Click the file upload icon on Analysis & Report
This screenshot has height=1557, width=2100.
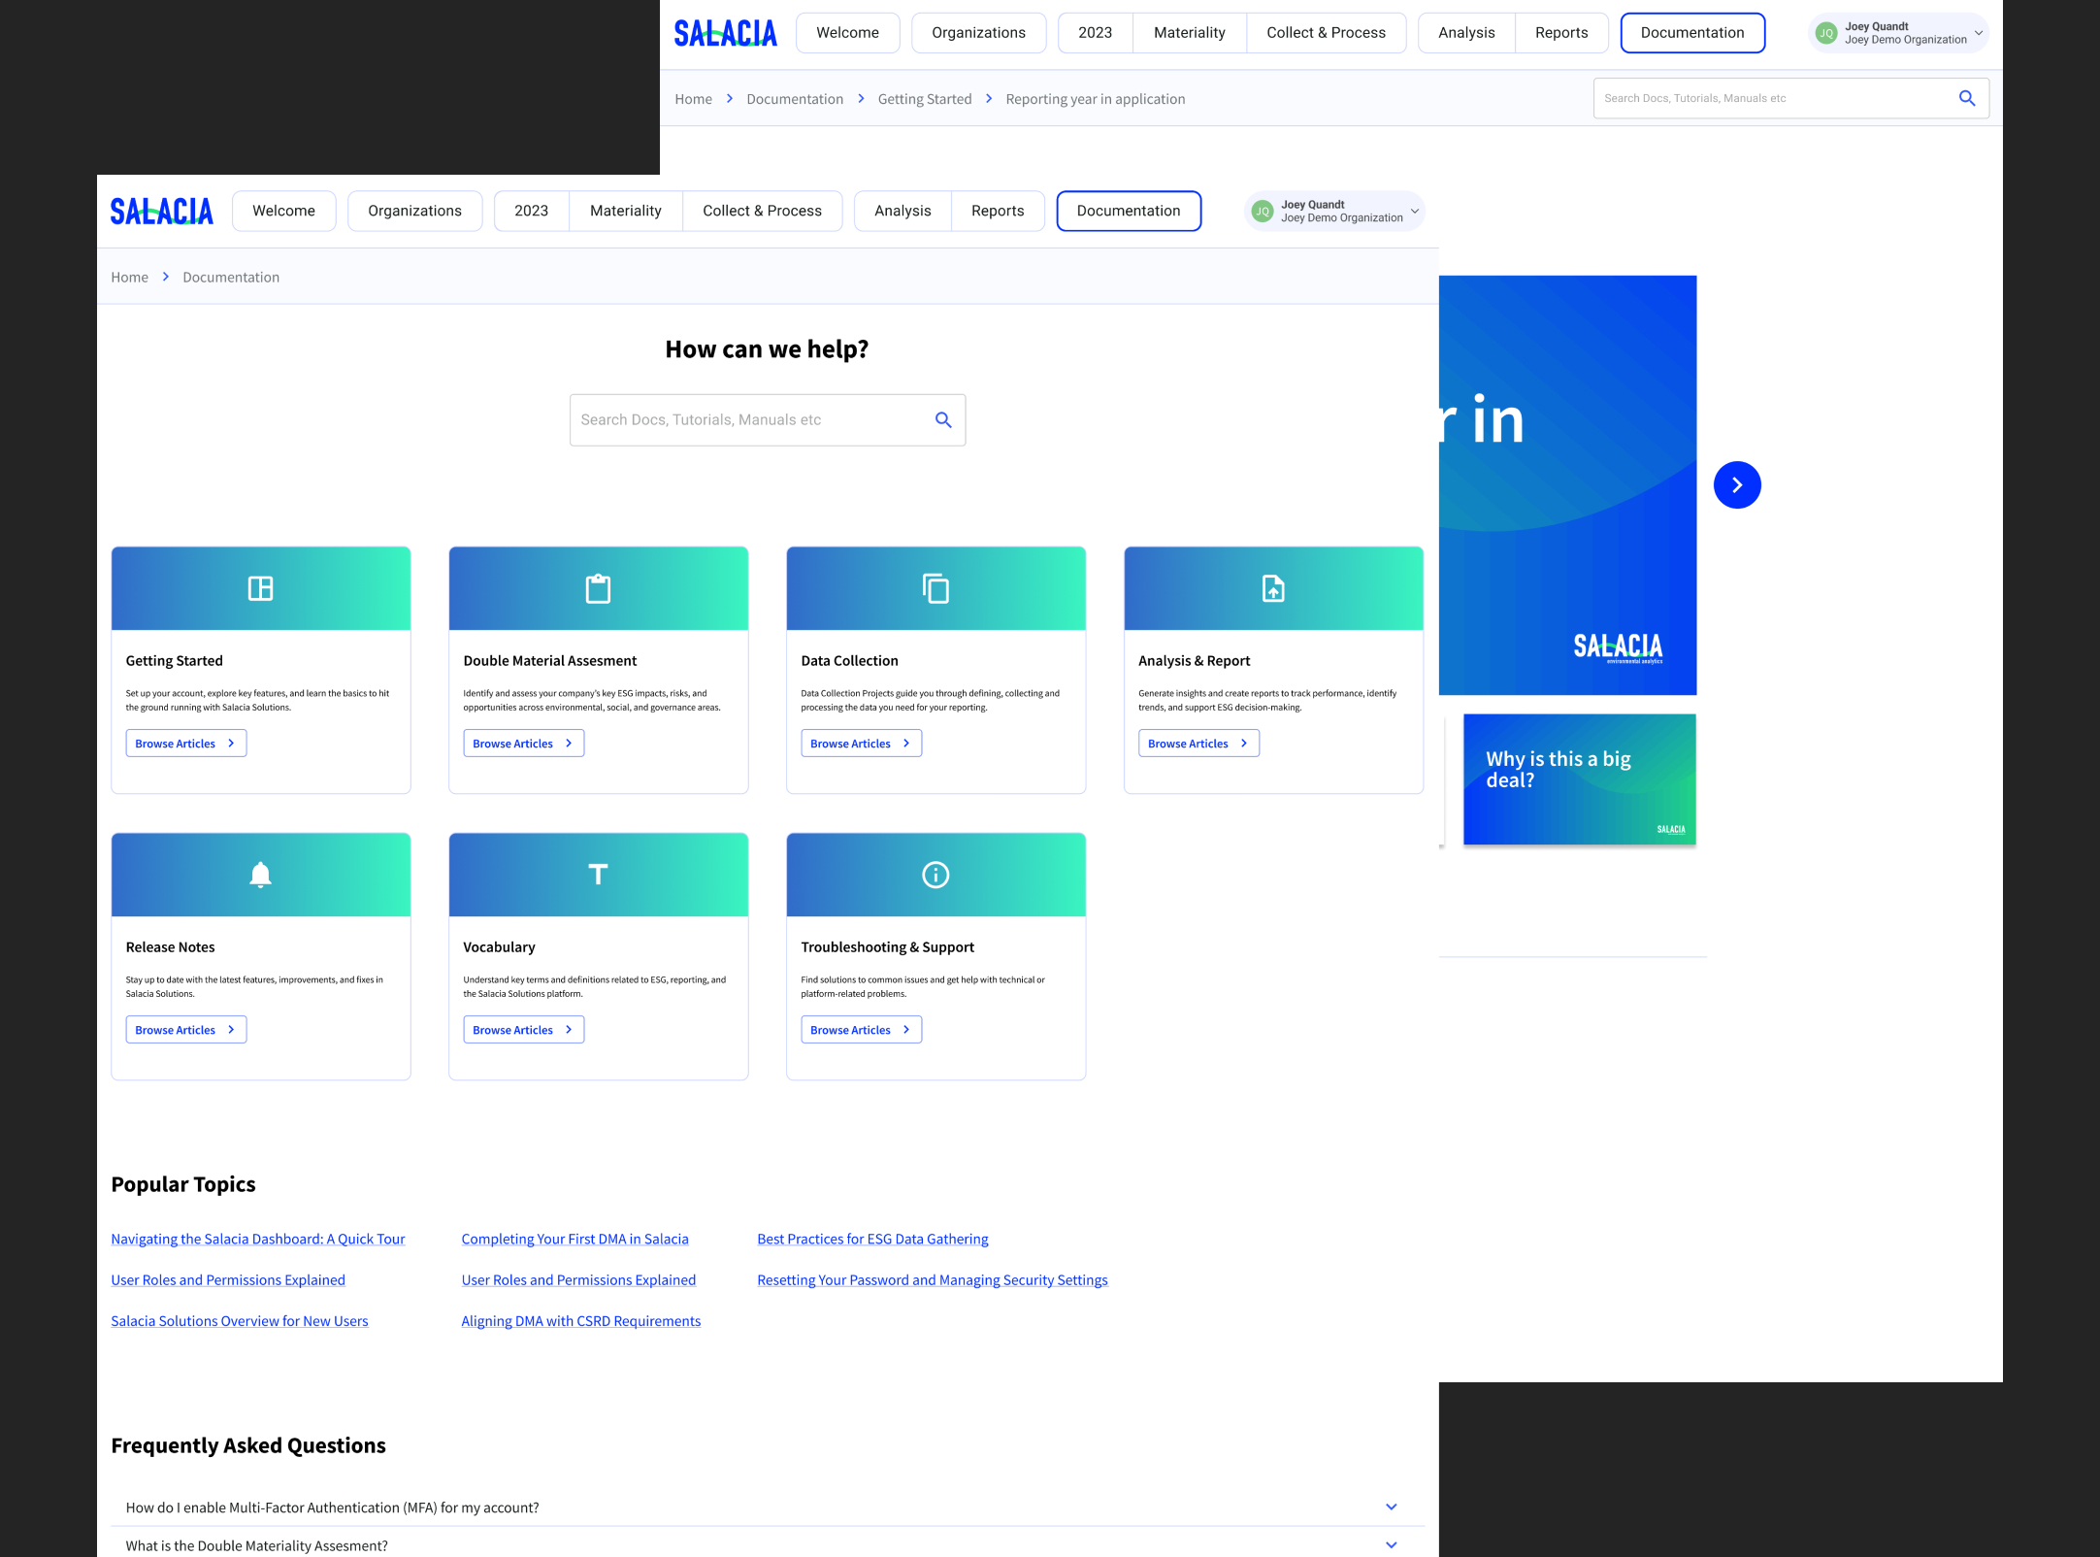[x=1273, y=588]
